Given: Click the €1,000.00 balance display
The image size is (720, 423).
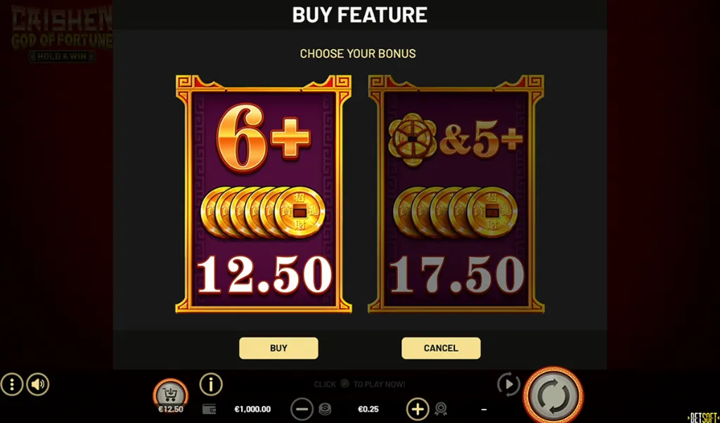Looking at the screenshot, I should (x=252, y=409).
